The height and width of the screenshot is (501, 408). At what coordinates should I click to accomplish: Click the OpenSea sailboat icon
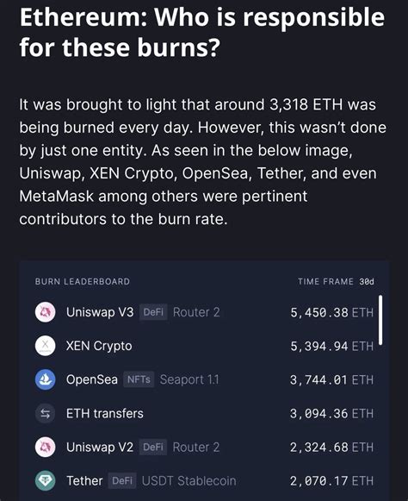pos(45,379)
